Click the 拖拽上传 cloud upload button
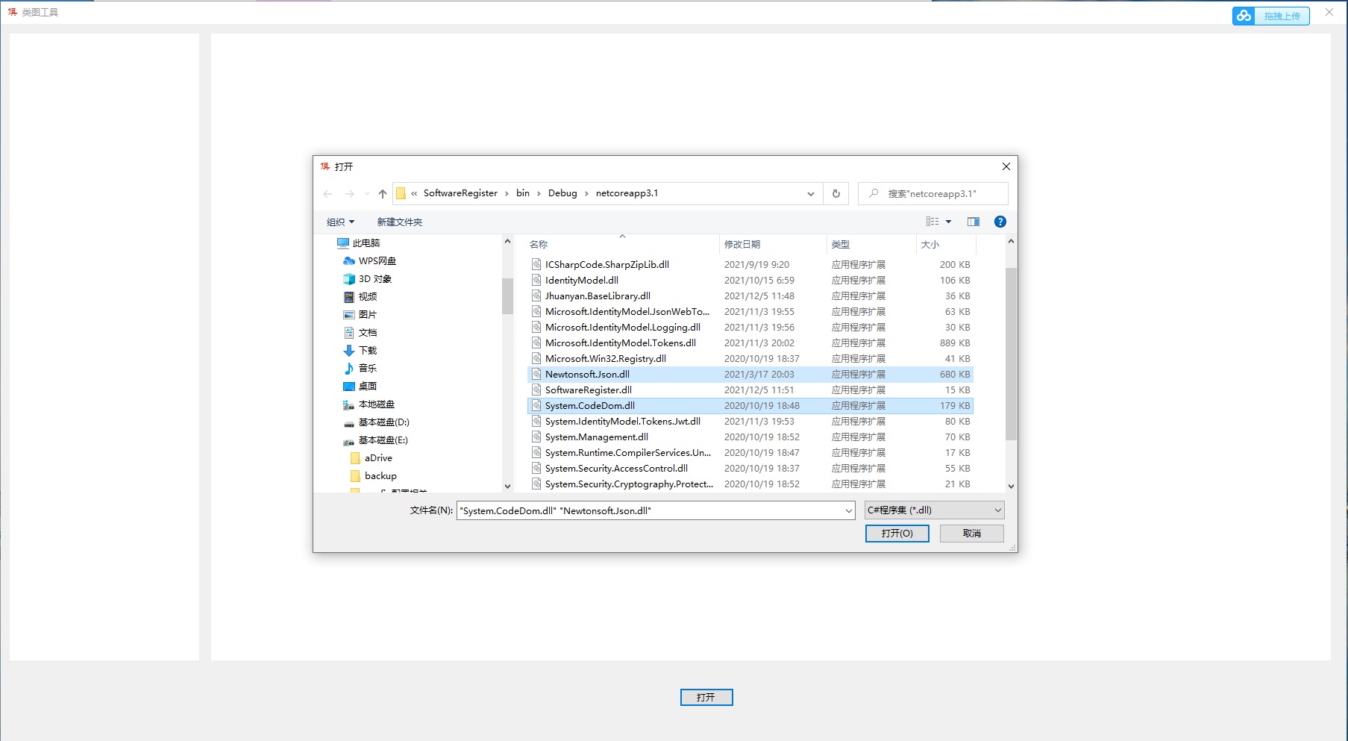 pyautogui.click(x=1271, y=16)
